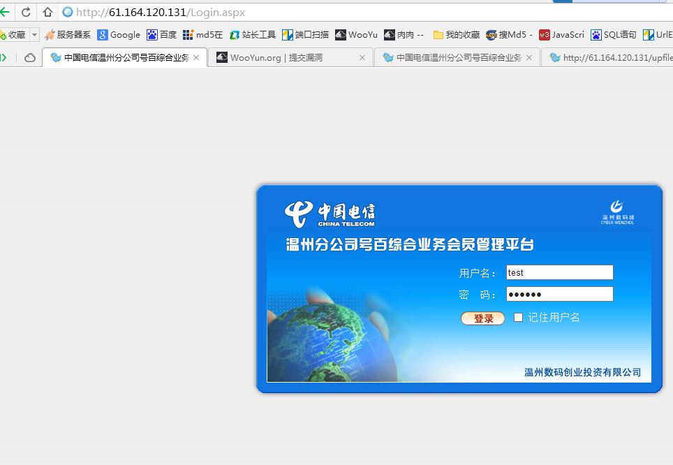
Task: Open the 收藏 favorites button
Action: (14, 35)
